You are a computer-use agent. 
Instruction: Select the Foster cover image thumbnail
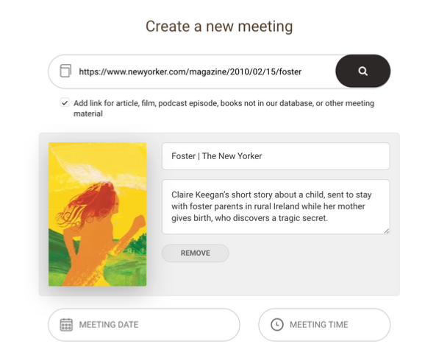pos(98,214)
